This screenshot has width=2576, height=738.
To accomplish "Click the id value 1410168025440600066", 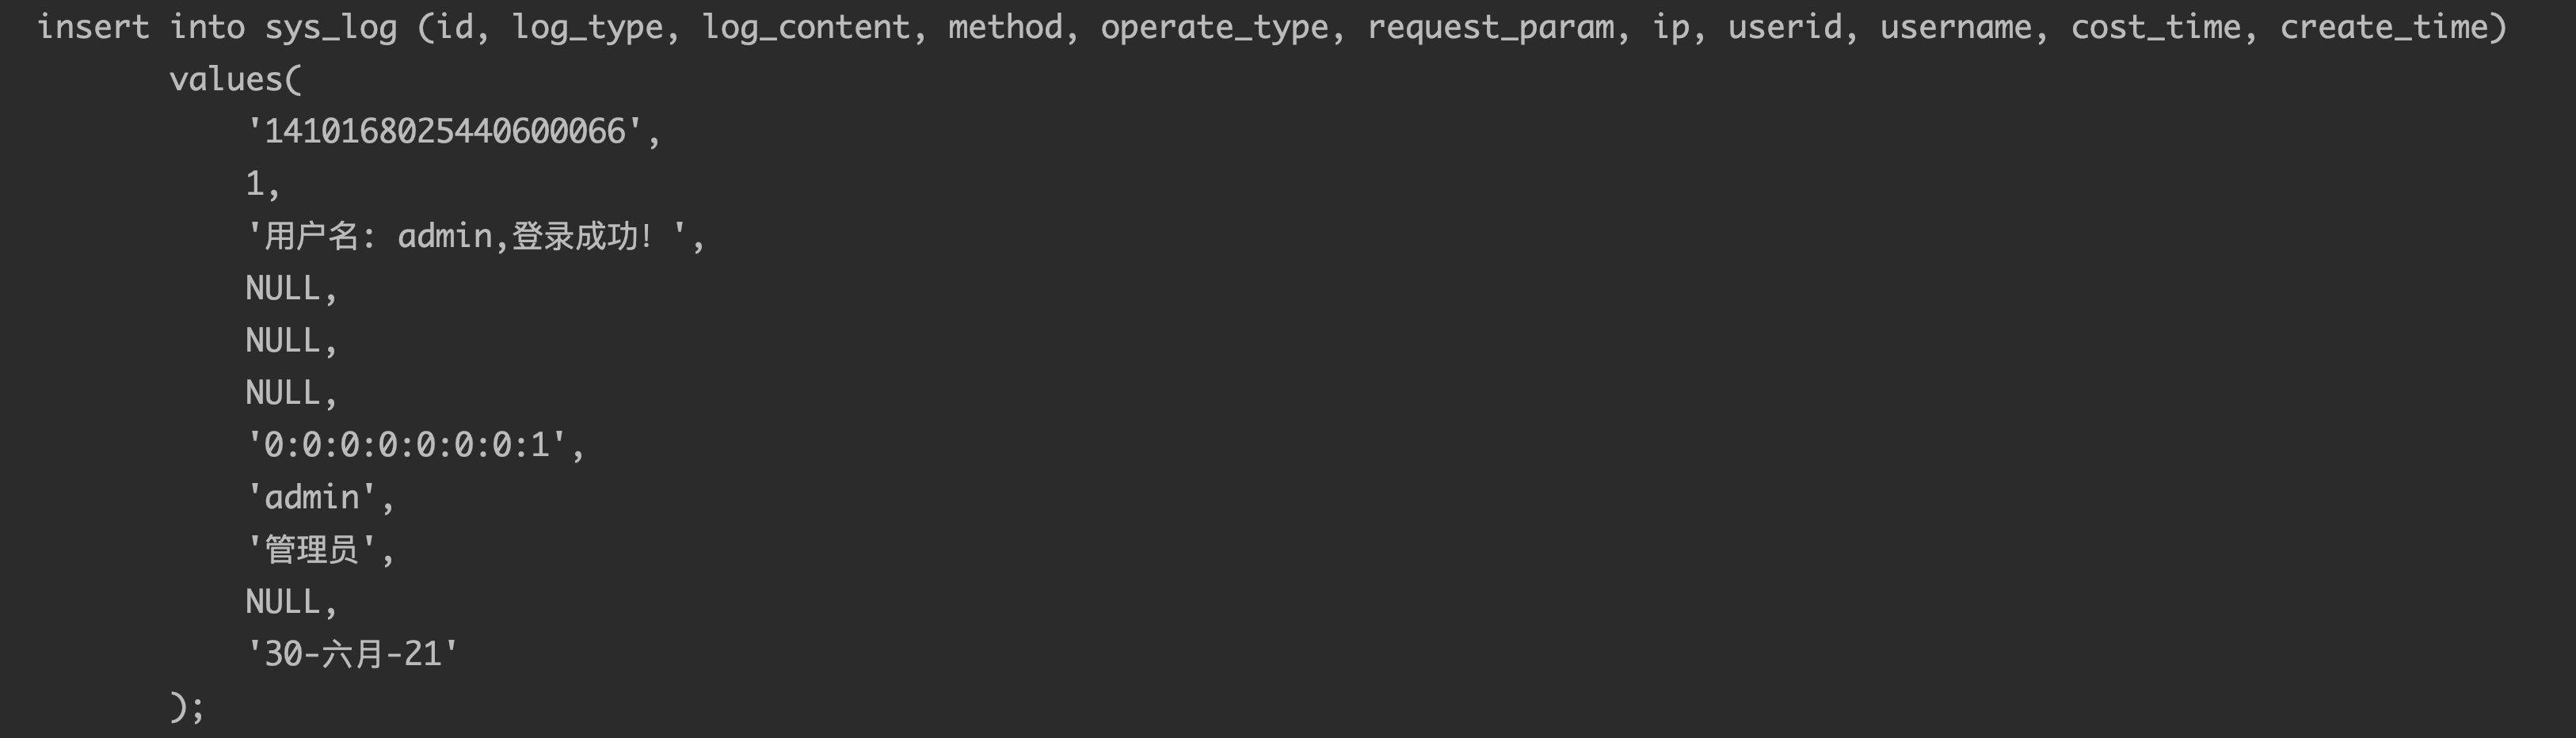I will pos(445,131).
